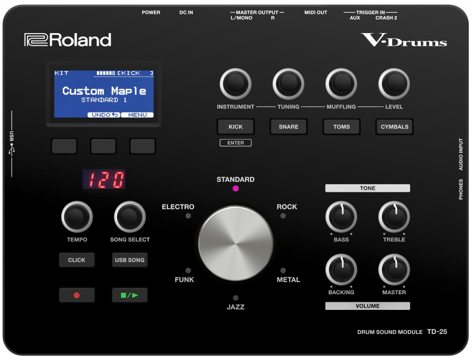Select the METAL kit indicator
Viewport: 472px width, 359px height.
[x=283, y=270]
